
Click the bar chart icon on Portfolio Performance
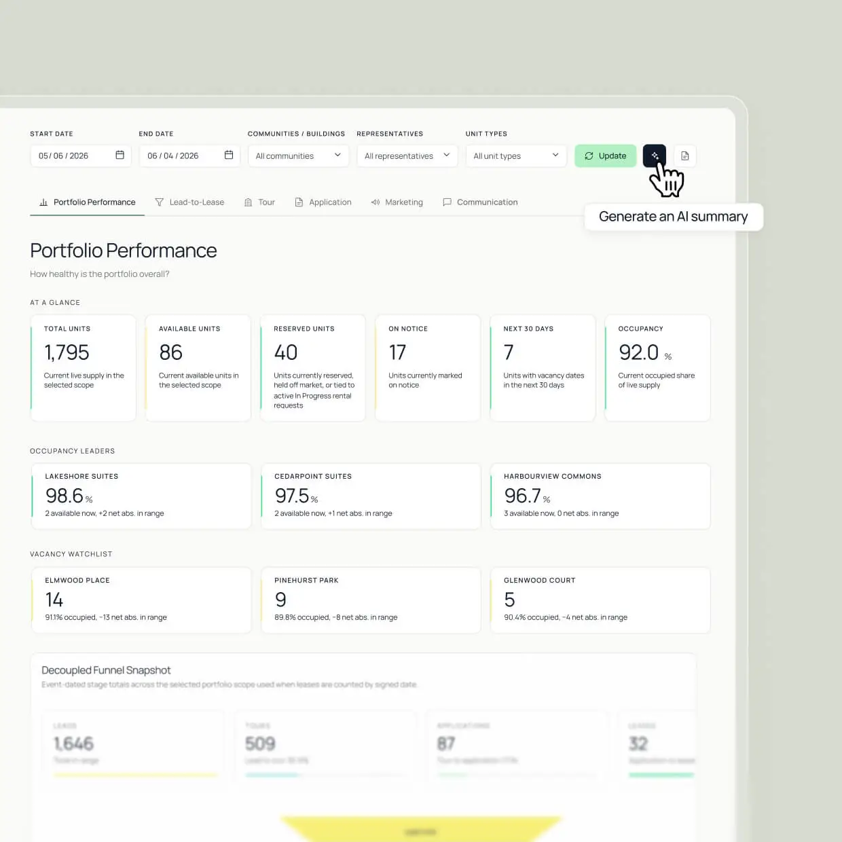(x=43, y=202)
